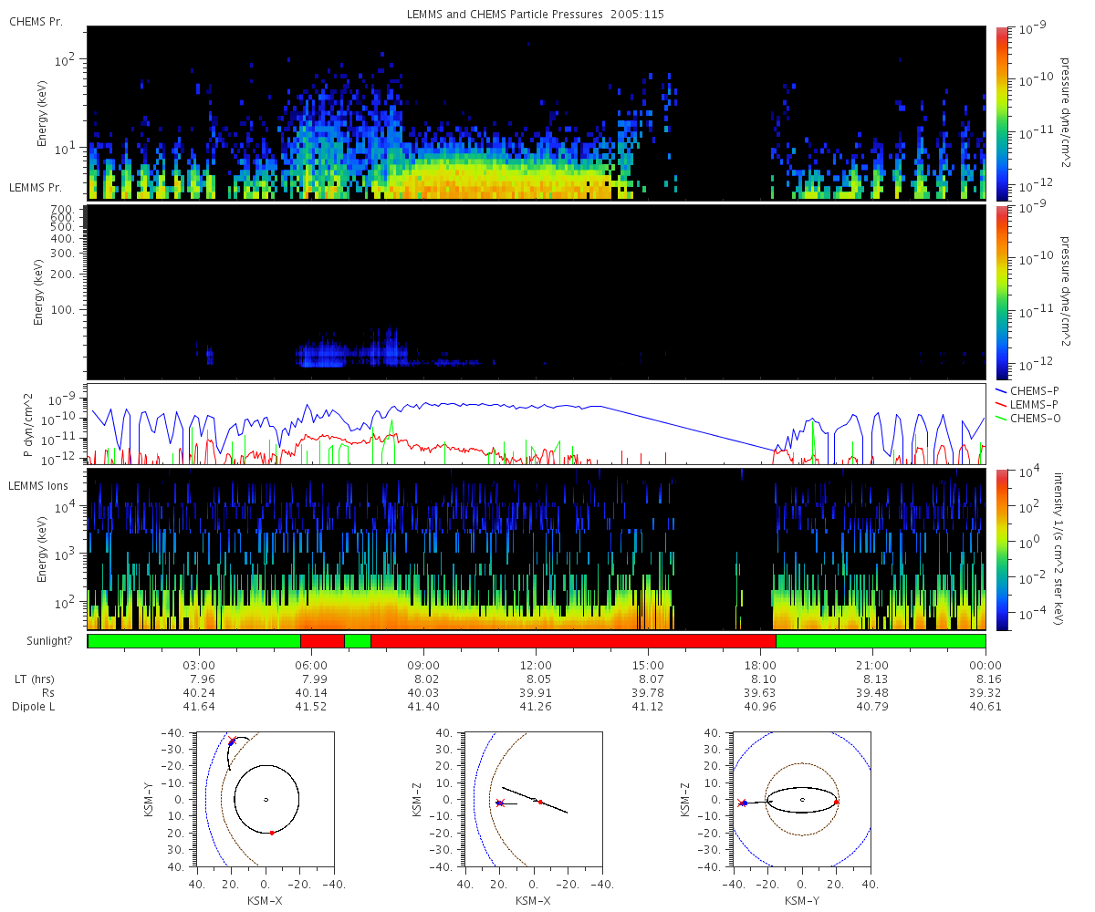
Task: Click the LEMMS pressure color bar
Action: coord(1003,292)
